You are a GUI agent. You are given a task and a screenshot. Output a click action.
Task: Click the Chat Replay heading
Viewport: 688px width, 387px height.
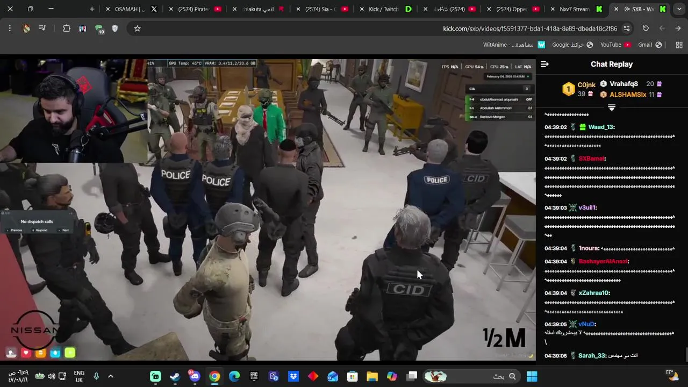[x=612, y=64]
